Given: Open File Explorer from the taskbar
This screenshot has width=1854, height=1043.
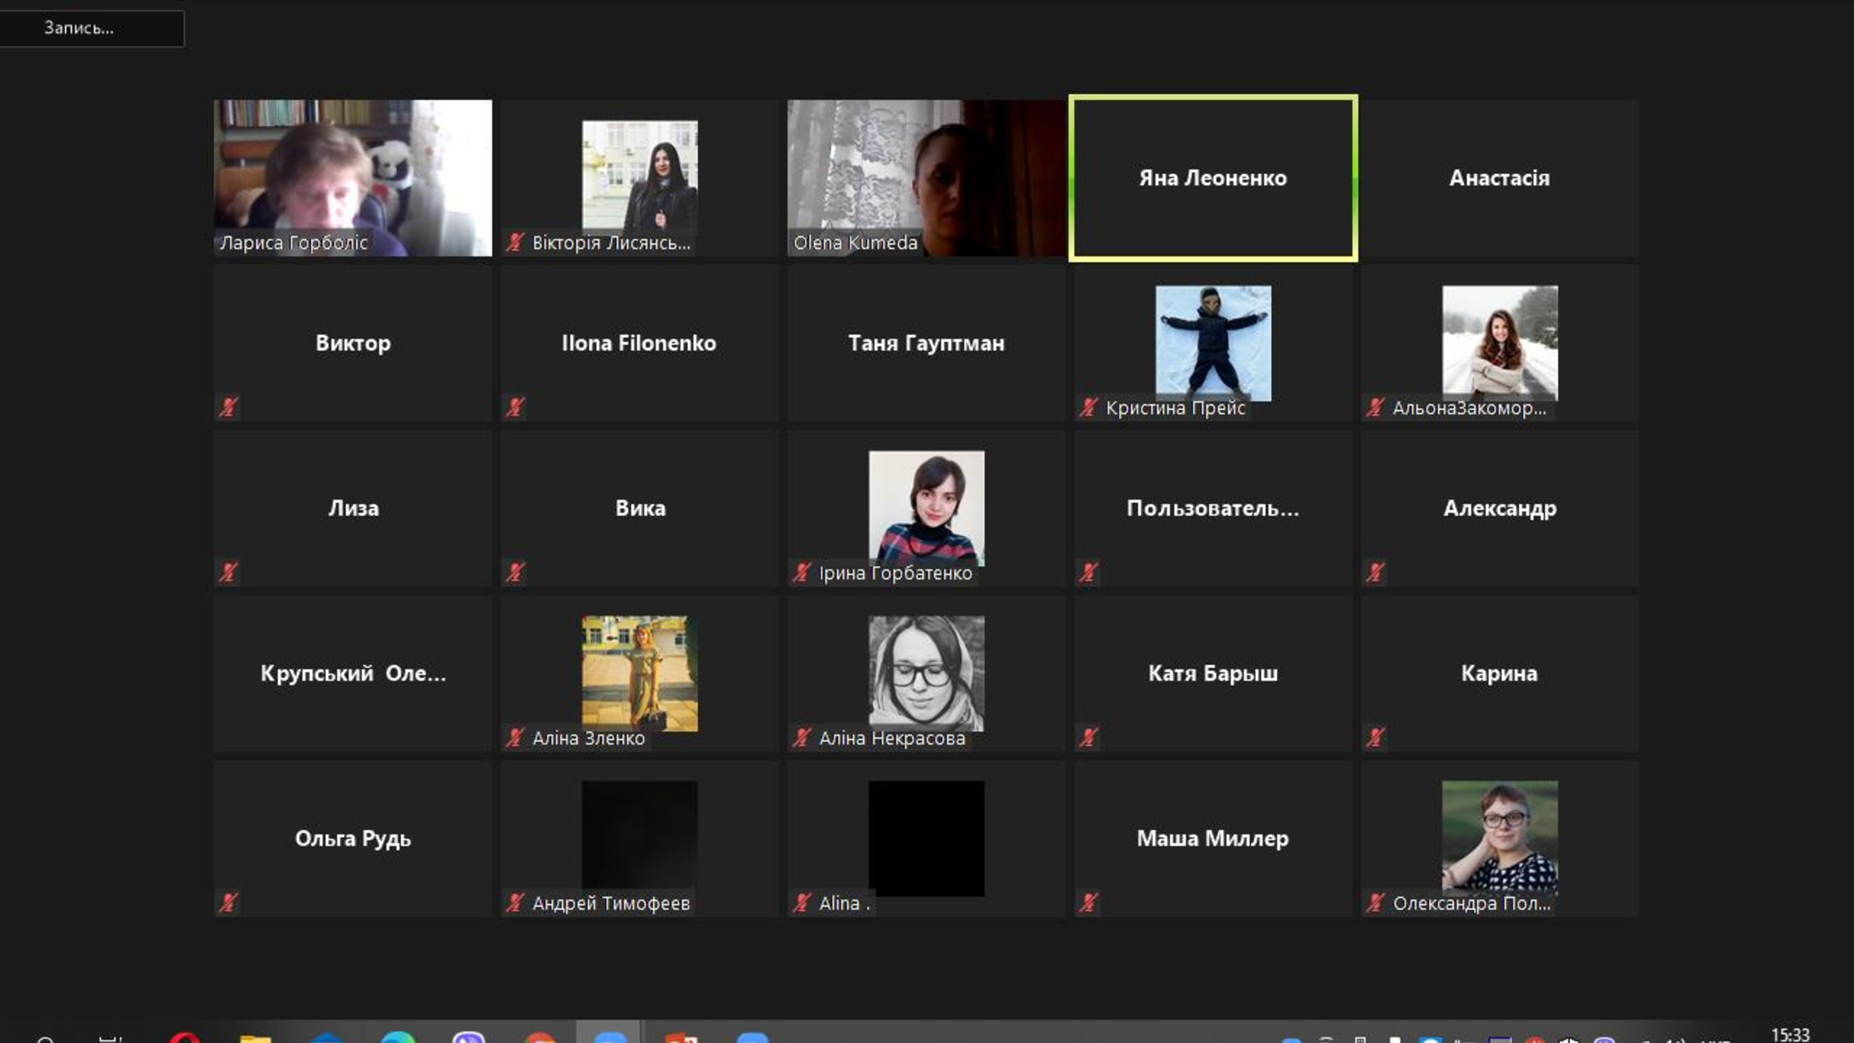Looking at the screenshot, I should tap(255, 1037).
